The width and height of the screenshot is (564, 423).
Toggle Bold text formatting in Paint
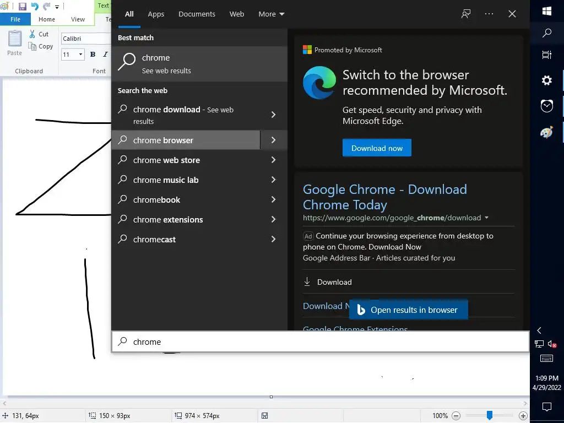coord(93,55)
